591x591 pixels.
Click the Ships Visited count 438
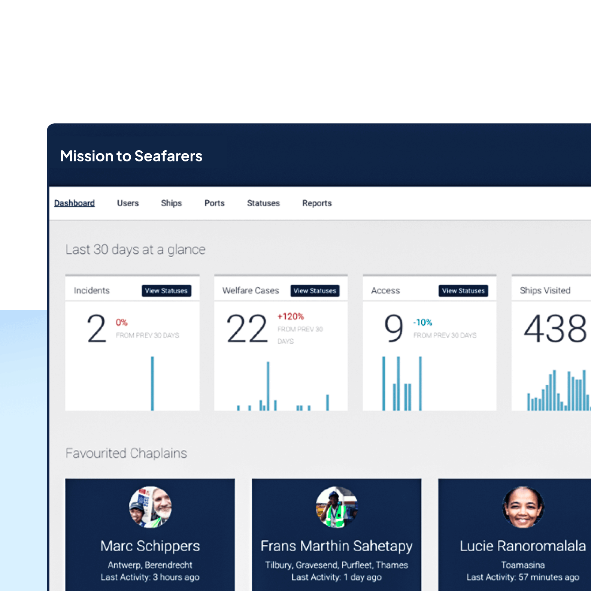pyautogui.click(x=555, y=329)
